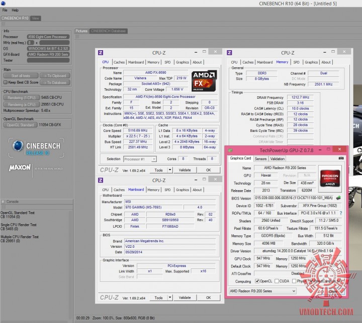The image size is (362, 323).
Task: Open SPD tab in the Memory CPU-Z window
Action: pos(296,62)
